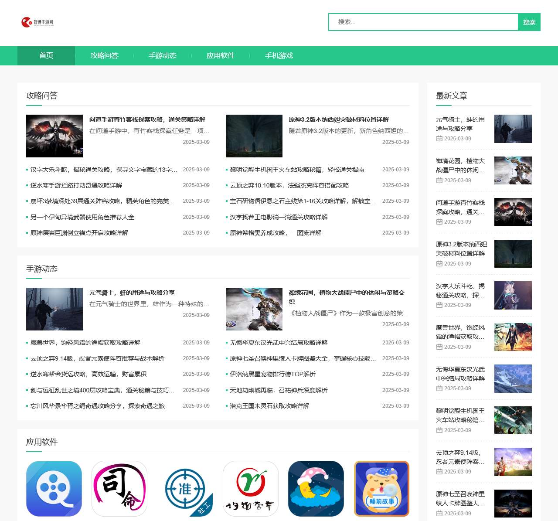Open the 元气骑士，蚌的用途与攻略分享 headline in 手游动态
The height and width of the screenshot is (521, 558).
[x=132, y=293]
